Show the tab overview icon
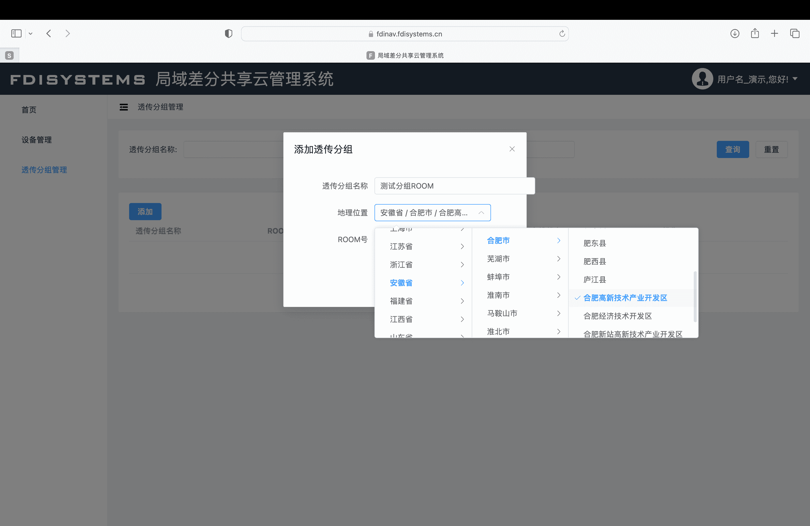810x526 pixels. (x=795, y=33)
